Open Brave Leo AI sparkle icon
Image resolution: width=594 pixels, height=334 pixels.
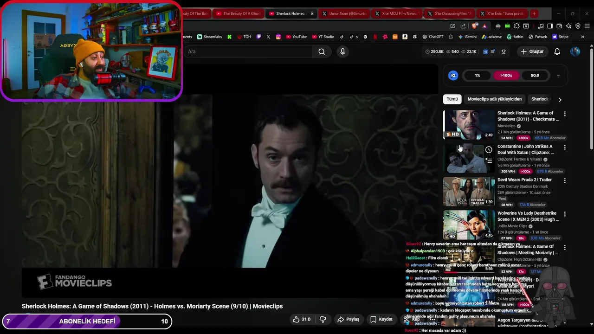(568, 26)
